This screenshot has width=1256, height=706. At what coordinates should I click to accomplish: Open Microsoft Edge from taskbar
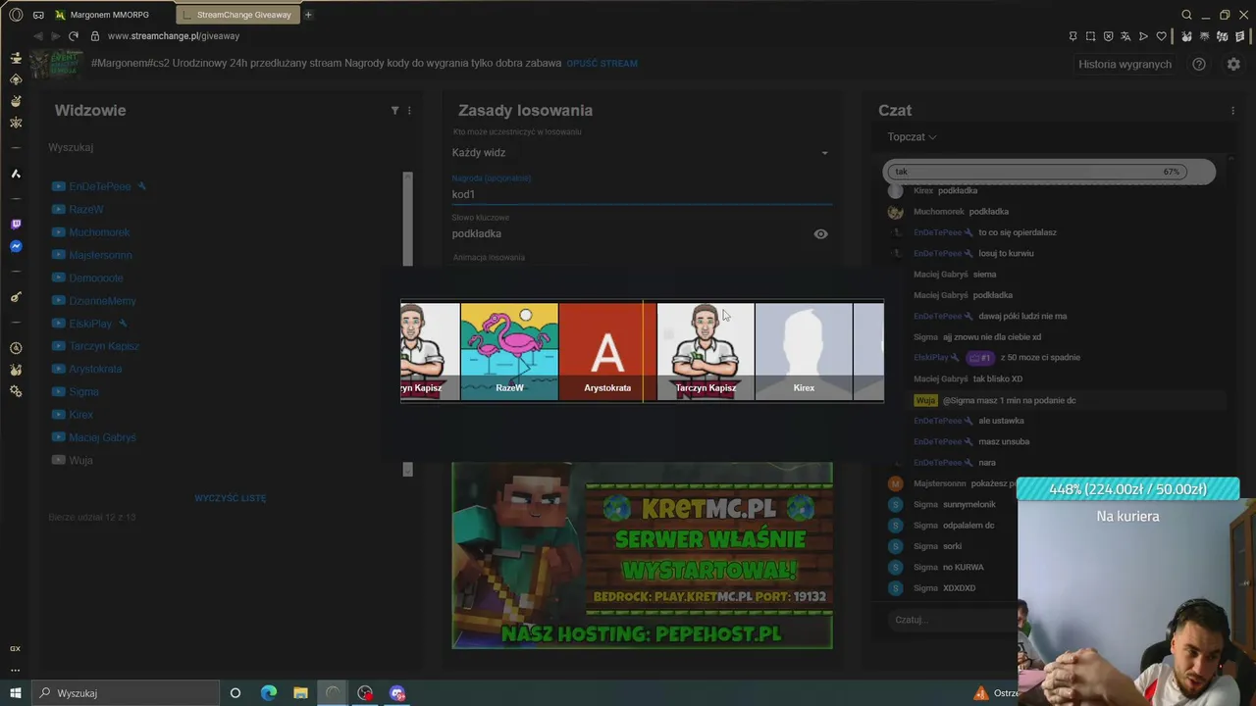[x=269, y=693]
